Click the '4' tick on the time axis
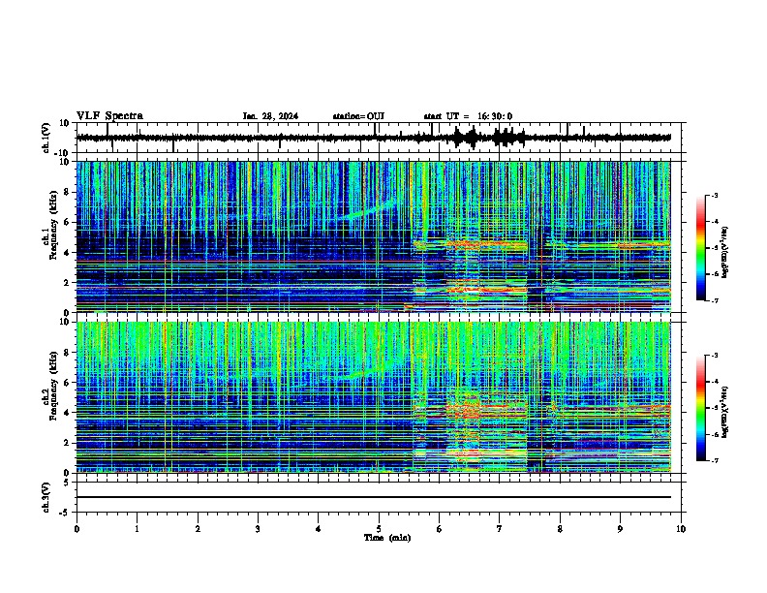767x593 pixels. (319, 529)
